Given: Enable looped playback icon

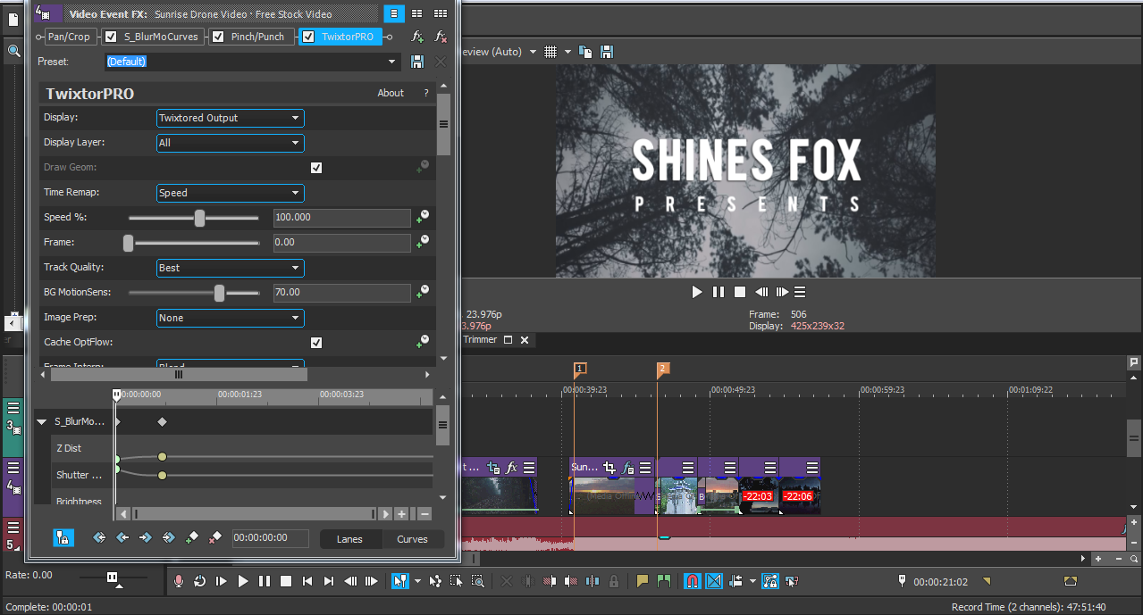Looking at the screenshot, I should click(x=200, y=581).
